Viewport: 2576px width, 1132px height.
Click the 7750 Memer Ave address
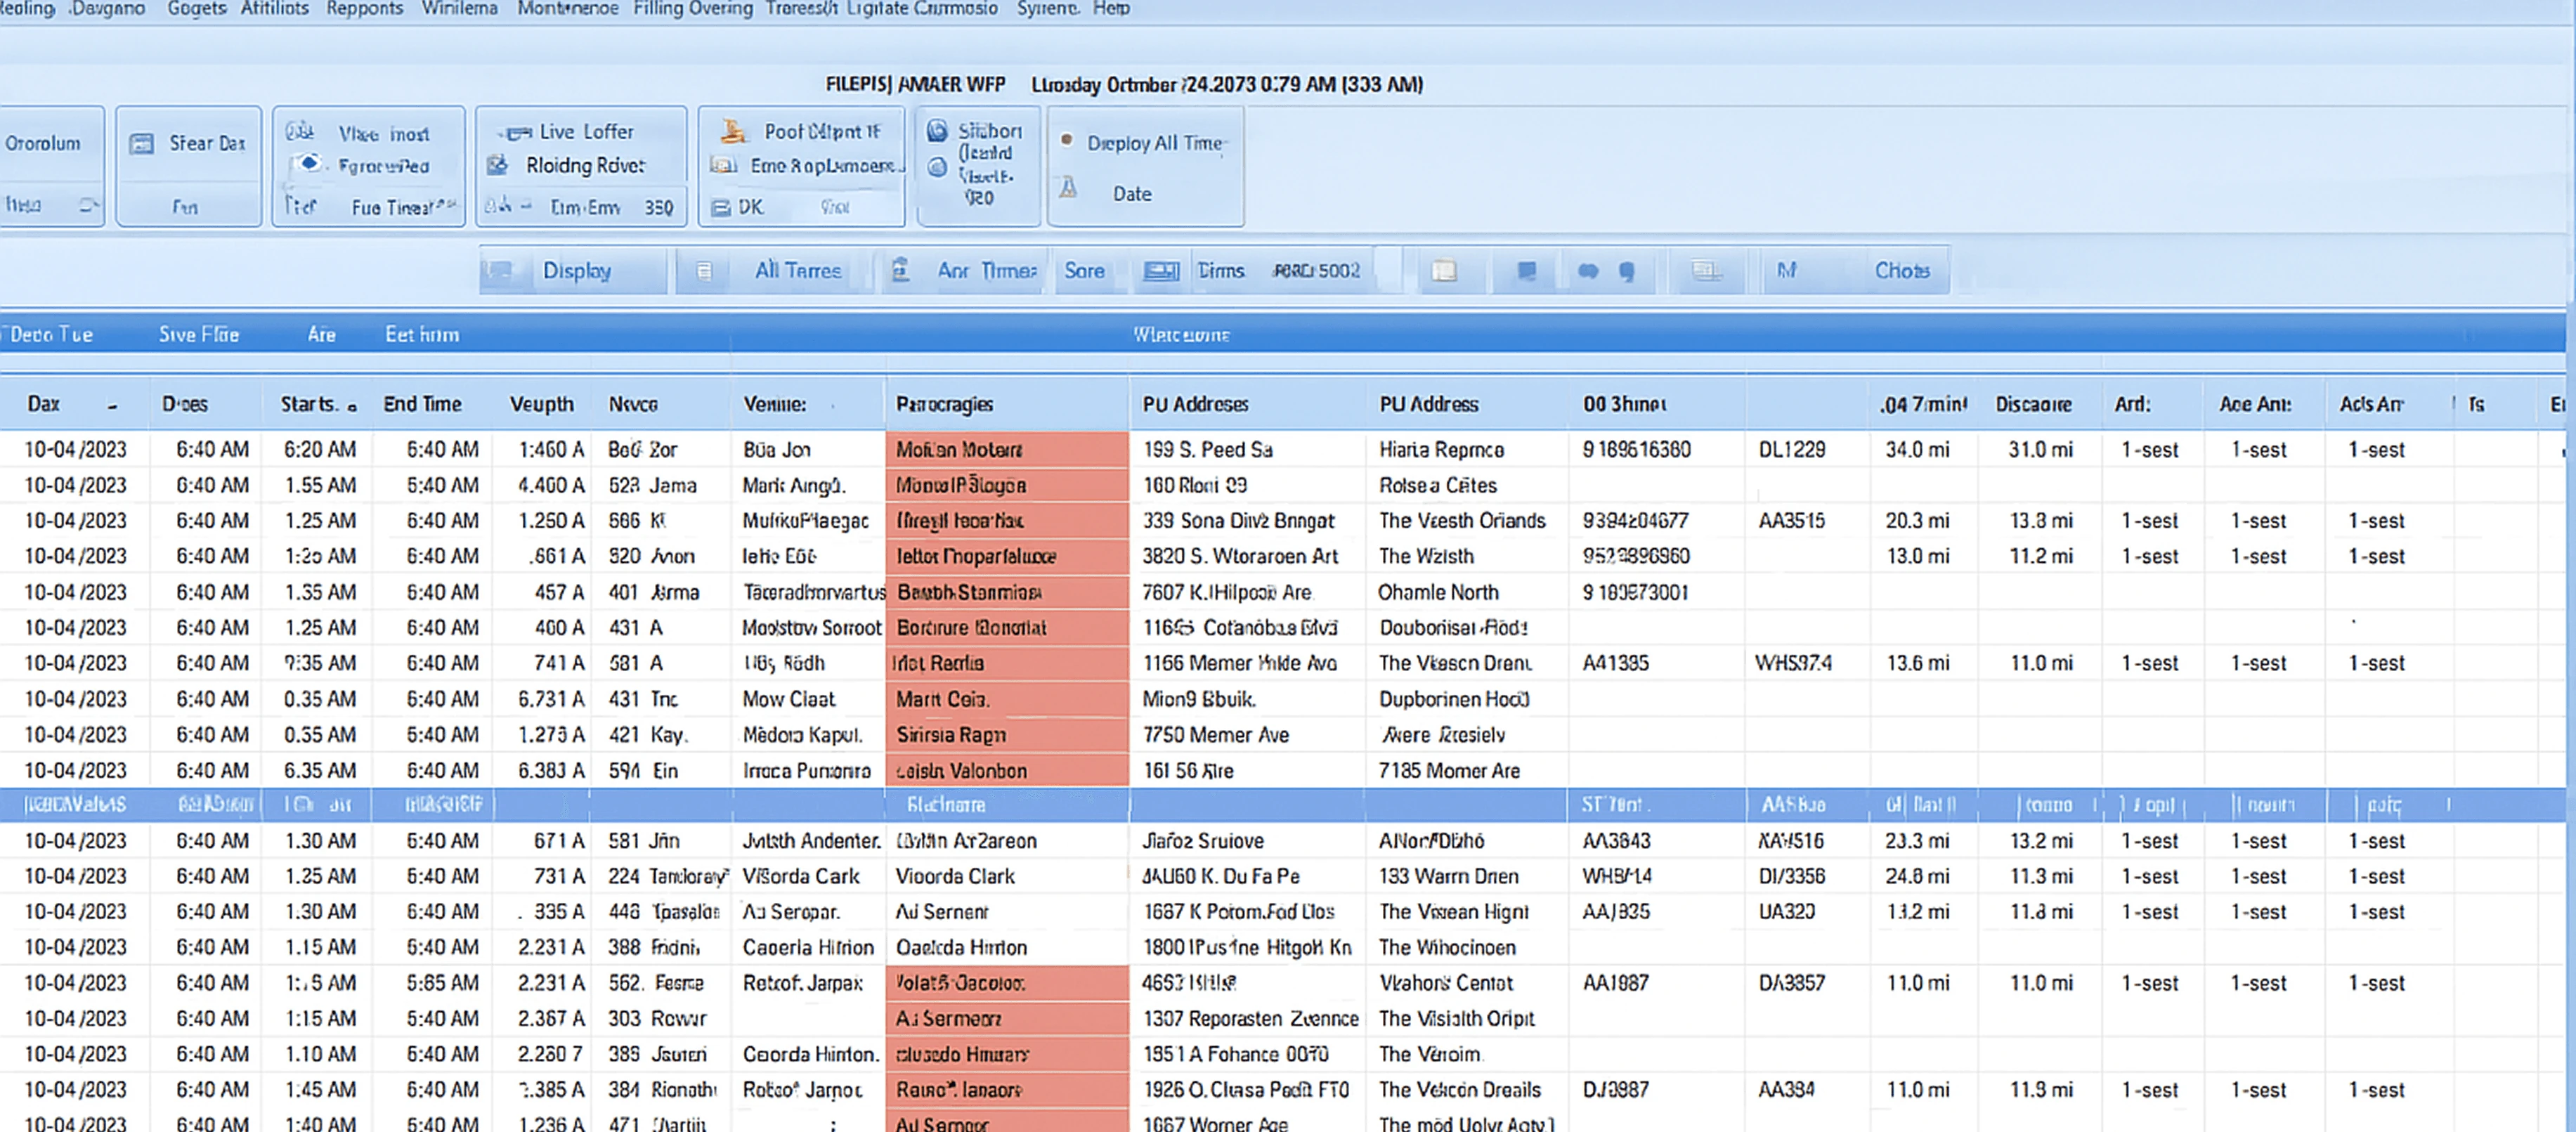pos(1215,735)
